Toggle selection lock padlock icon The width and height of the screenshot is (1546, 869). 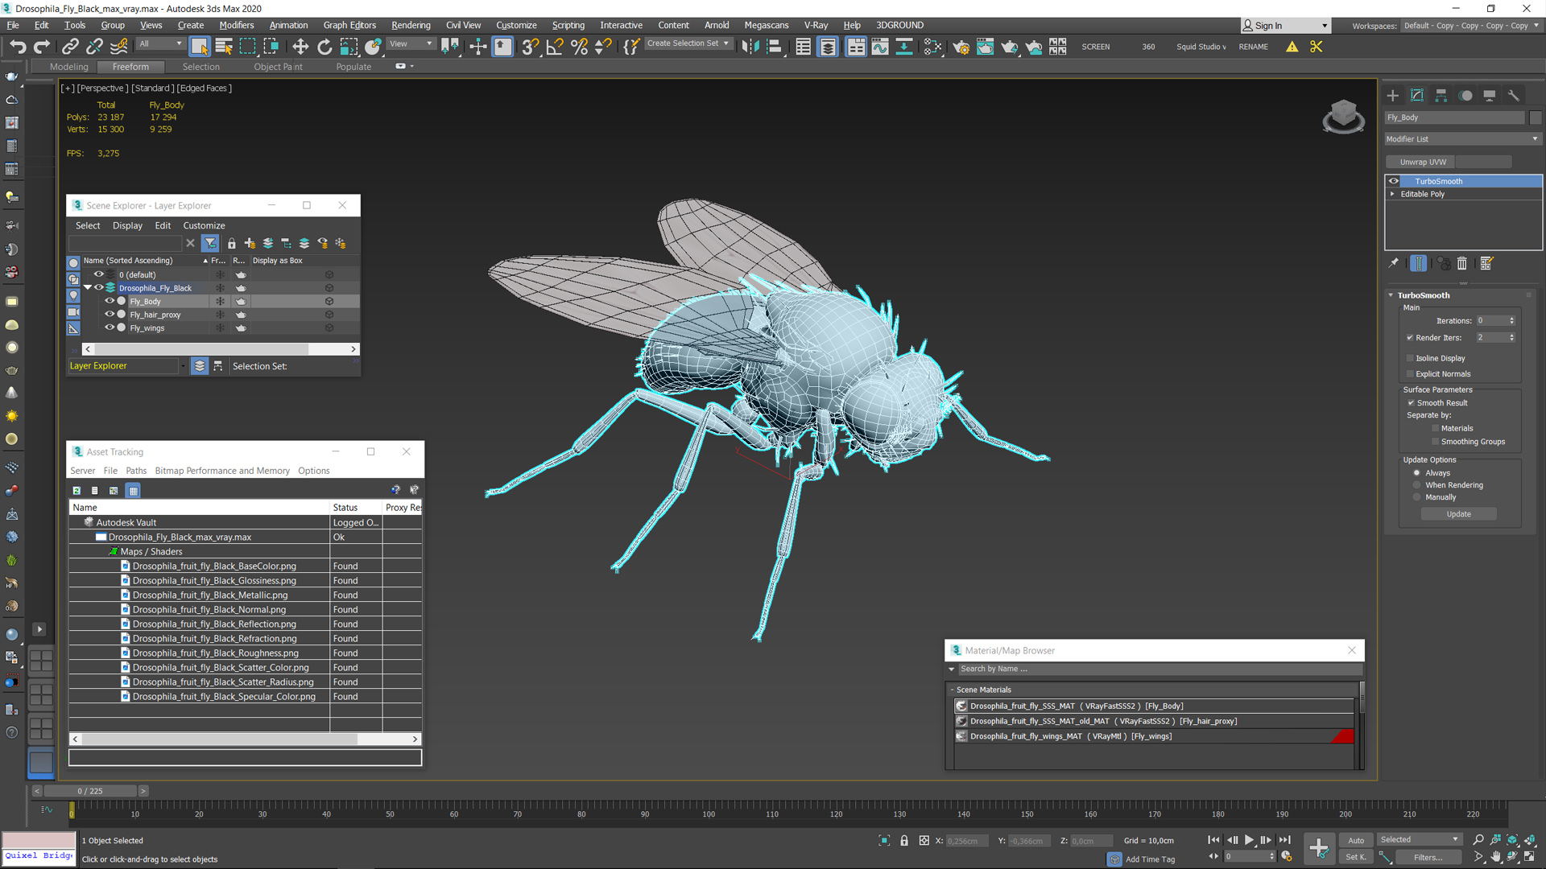tap(903, 840)
